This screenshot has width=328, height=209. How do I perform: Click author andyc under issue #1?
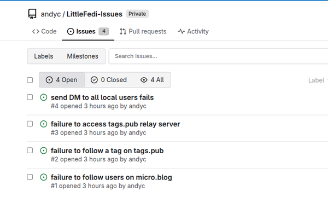[x=136, y=186]
